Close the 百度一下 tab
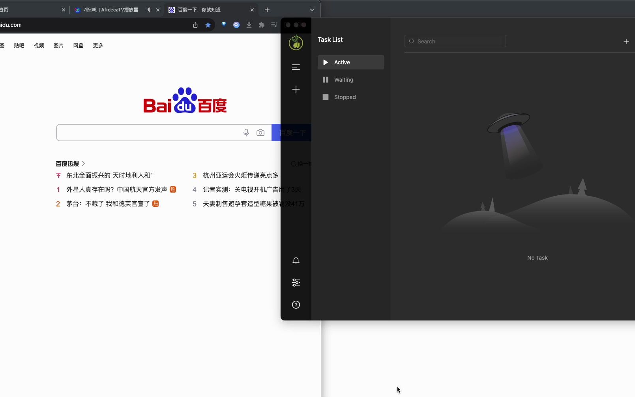 point(252,10)
